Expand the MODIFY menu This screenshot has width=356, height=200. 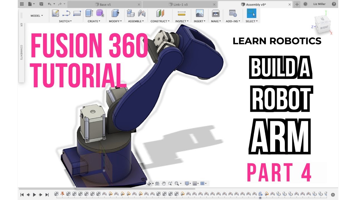coord(115,21)
